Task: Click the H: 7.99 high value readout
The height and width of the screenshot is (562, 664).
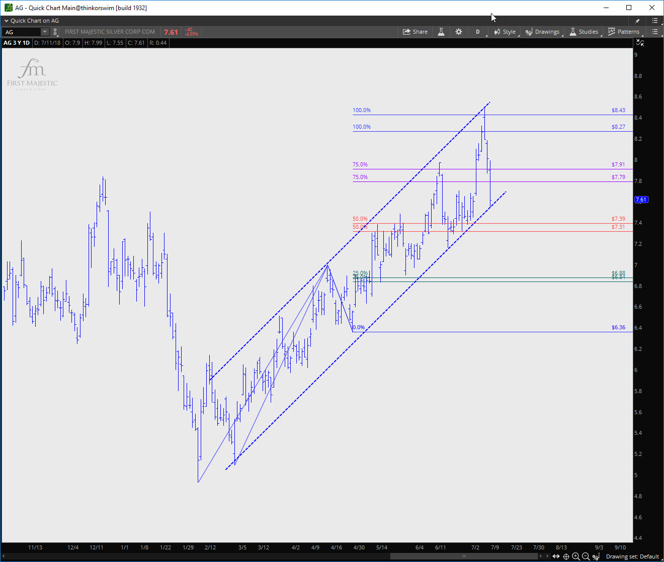Action: 93,43
